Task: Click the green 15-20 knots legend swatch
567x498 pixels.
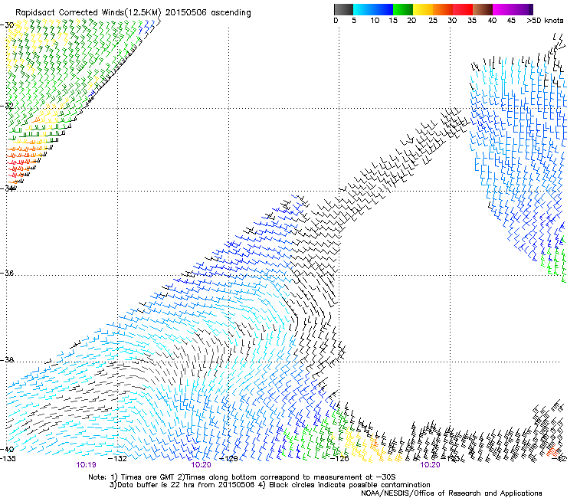Action: coord(403,9)
